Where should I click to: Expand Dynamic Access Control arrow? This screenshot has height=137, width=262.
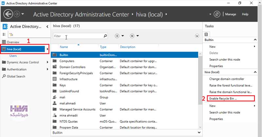tap(47, 62)
